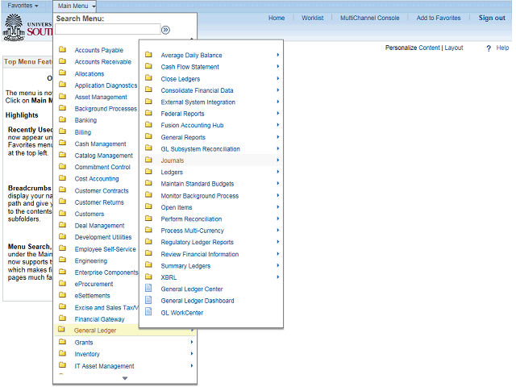Click the Help question mark icon

tap(489, 48)
